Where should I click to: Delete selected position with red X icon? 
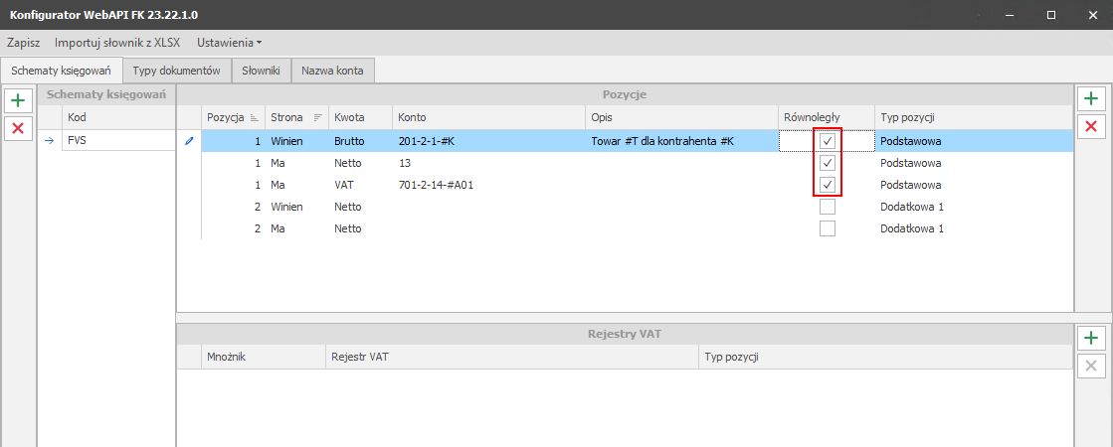point(1091,126)
